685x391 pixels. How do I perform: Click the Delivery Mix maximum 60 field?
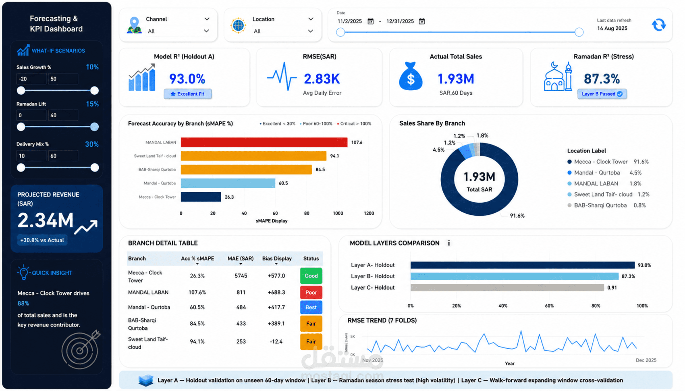pos(63,156)
